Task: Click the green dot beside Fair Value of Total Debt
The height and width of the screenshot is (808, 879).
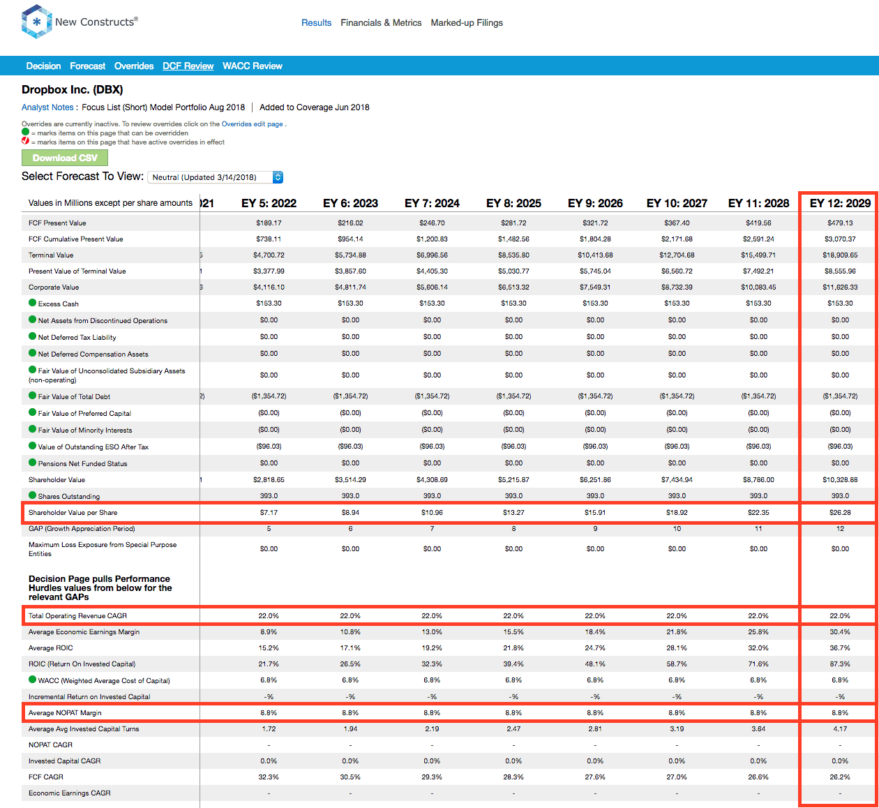Action: (32, 396)
